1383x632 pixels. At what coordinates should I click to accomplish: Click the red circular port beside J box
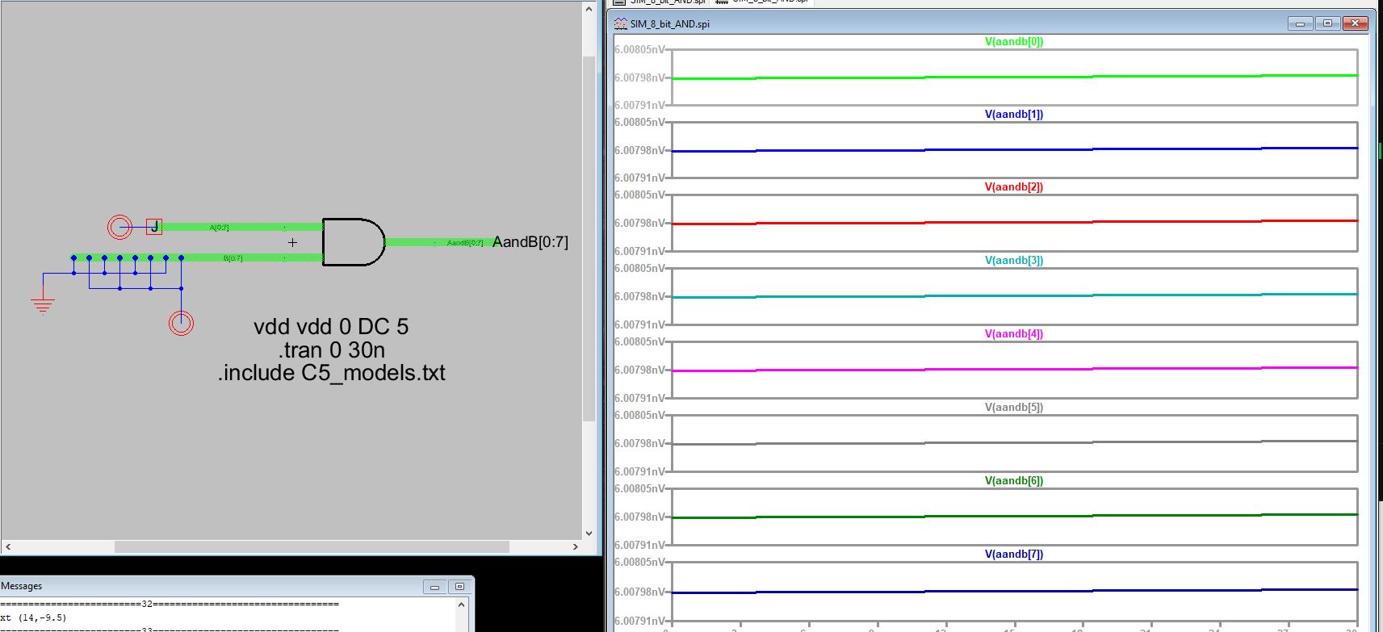(119, 227)
